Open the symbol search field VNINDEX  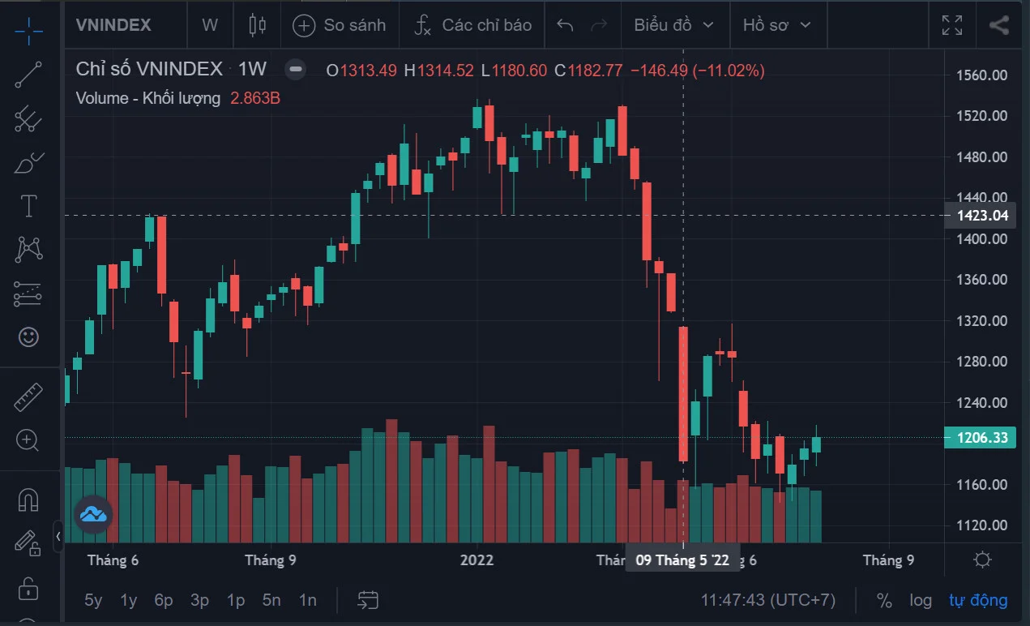113,25
